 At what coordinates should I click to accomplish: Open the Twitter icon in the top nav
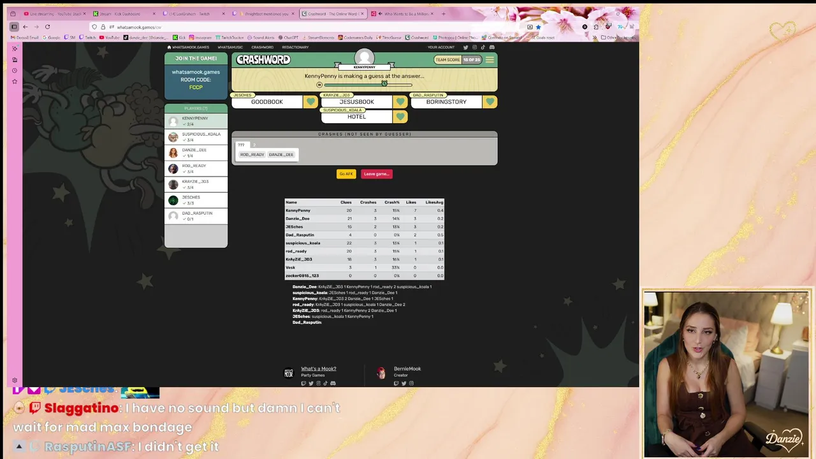(465, 47)
